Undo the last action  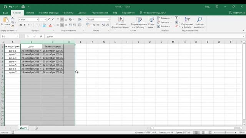[10, 7]
